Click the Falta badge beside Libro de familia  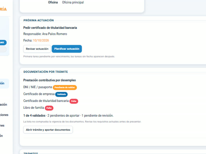(49, 108)
